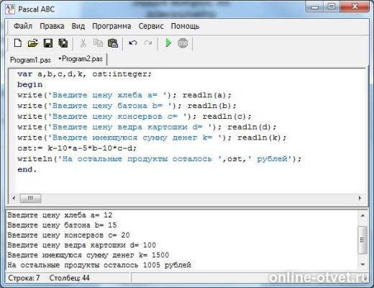Open a file using folder icon
Image resolution: width=374 pixels, height=288 pixels.
pos(32,43)
